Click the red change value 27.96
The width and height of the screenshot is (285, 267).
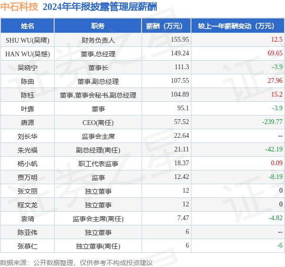[275, 80]
